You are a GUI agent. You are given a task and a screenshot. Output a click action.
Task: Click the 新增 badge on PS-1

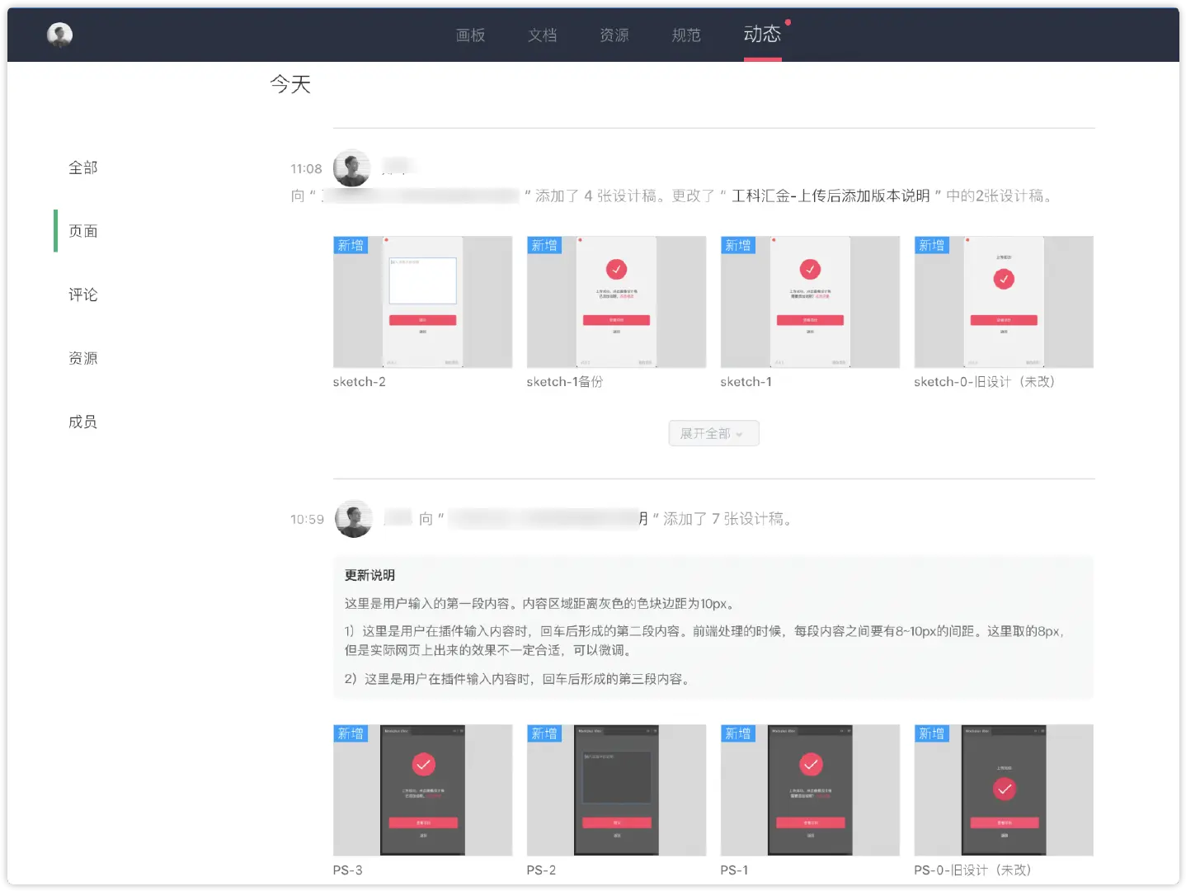point(738,733)
